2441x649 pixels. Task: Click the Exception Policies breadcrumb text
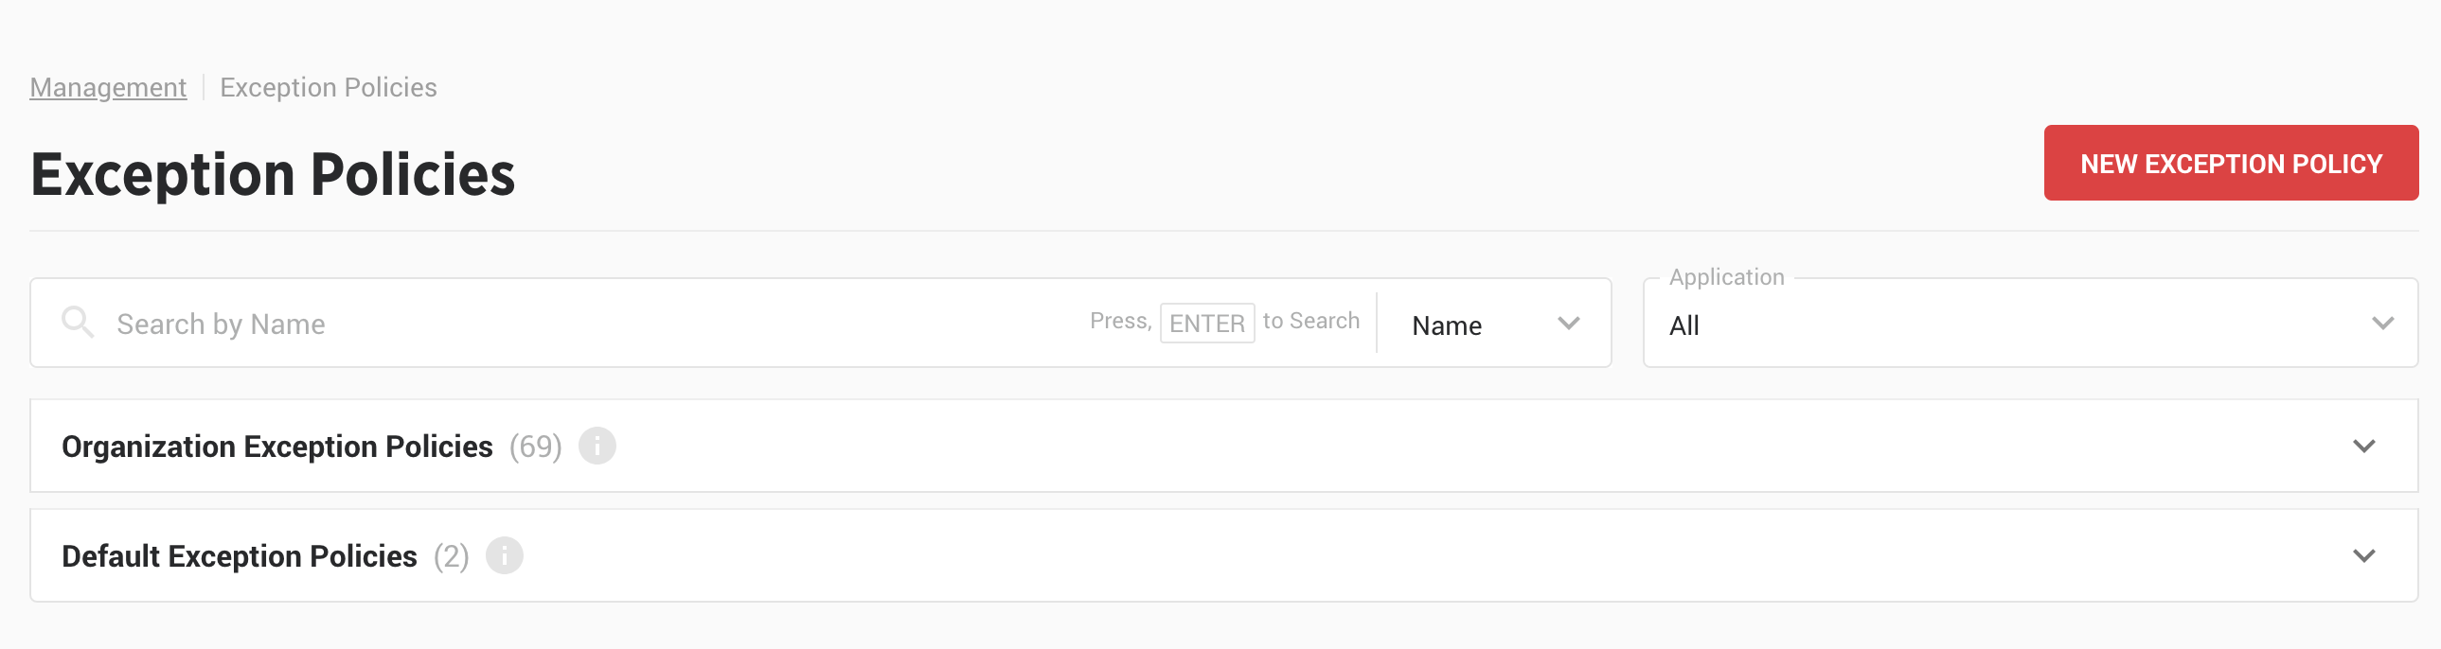328,87
